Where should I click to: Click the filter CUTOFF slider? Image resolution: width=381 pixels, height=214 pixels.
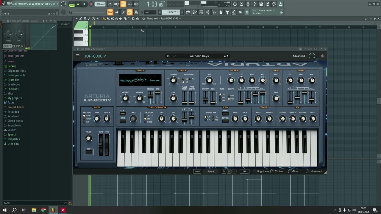point(205,97)
